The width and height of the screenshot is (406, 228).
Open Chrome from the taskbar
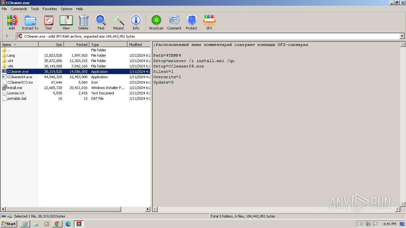point(57,224)
